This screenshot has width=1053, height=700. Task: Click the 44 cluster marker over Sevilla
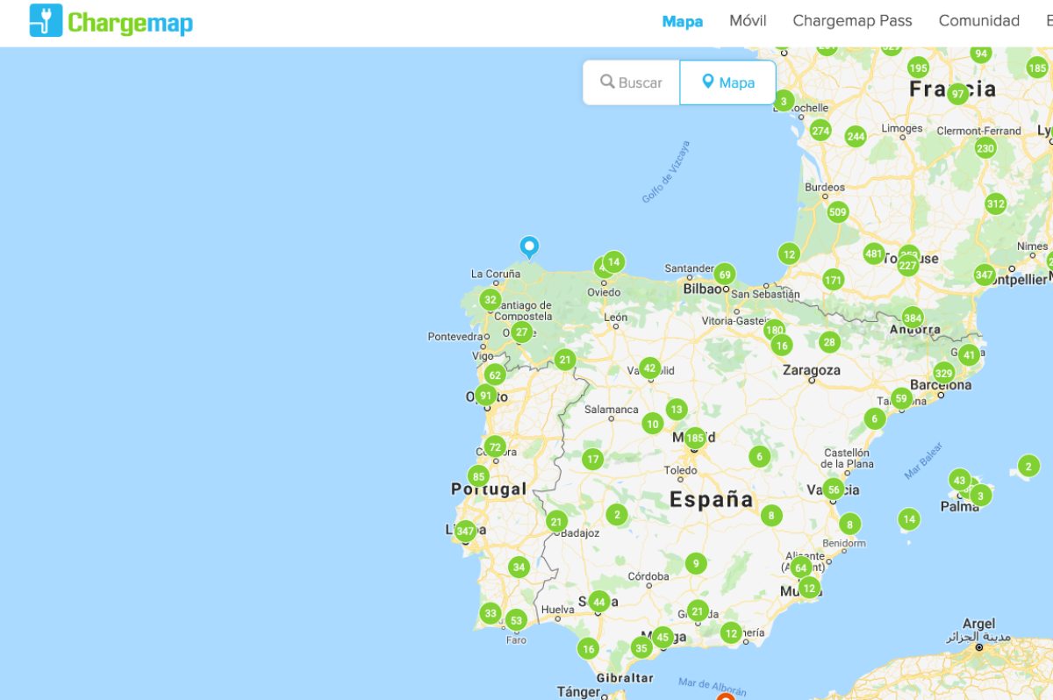point(598,602)
